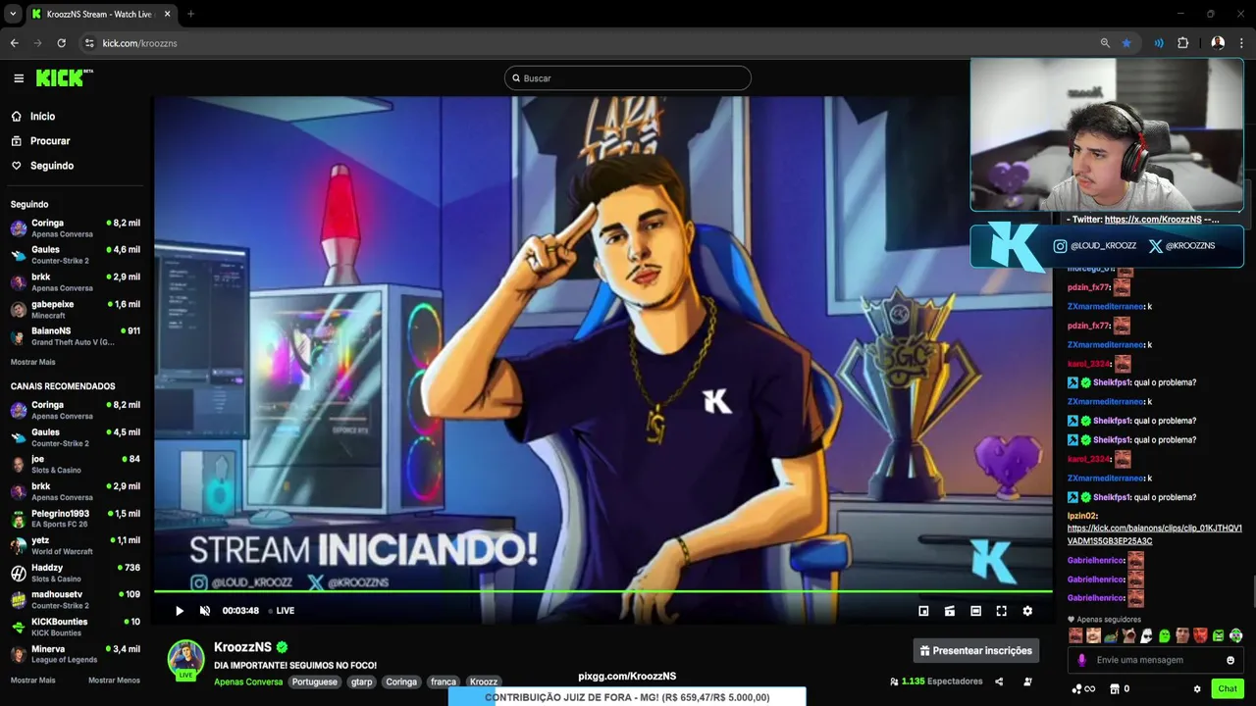Insert the green blob emote
This screenshot has height=706, width=1256.
1164,635
